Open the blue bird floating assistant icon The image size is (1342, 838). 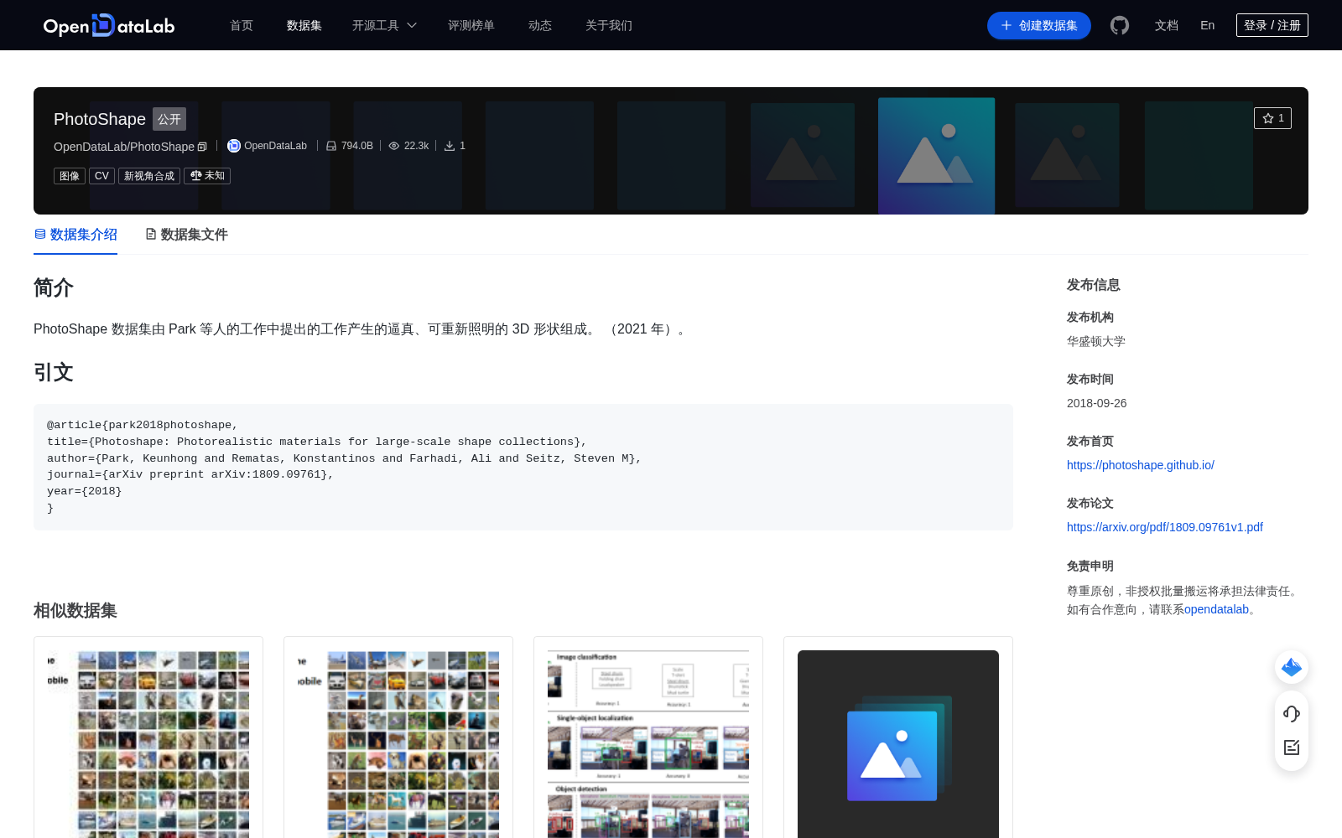1292,667
